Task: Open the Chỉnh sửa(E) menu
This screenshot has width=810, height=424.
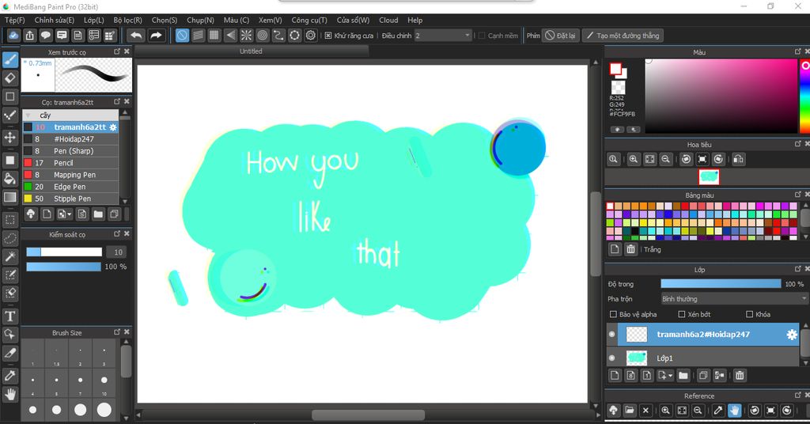Action: [55, 20]
